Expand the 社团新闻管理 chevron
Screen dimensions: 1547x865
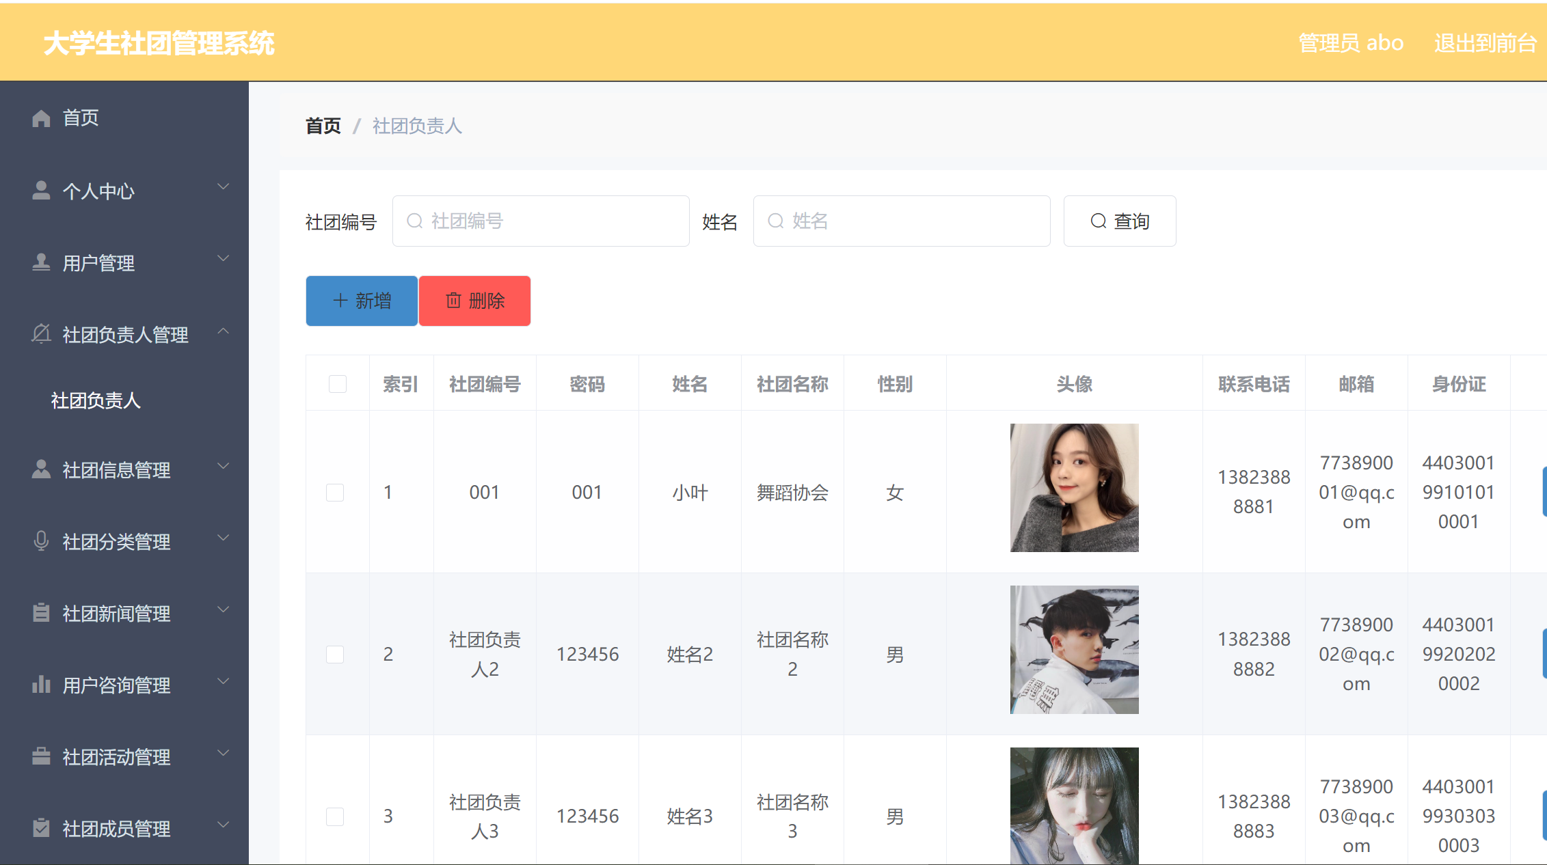(223, 609)
